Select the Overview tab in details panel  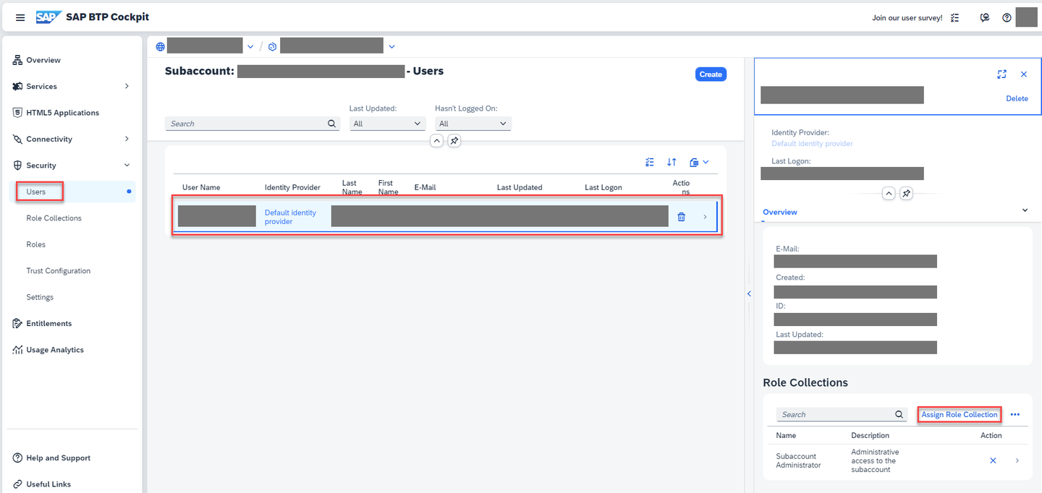[x=780, y=212]
